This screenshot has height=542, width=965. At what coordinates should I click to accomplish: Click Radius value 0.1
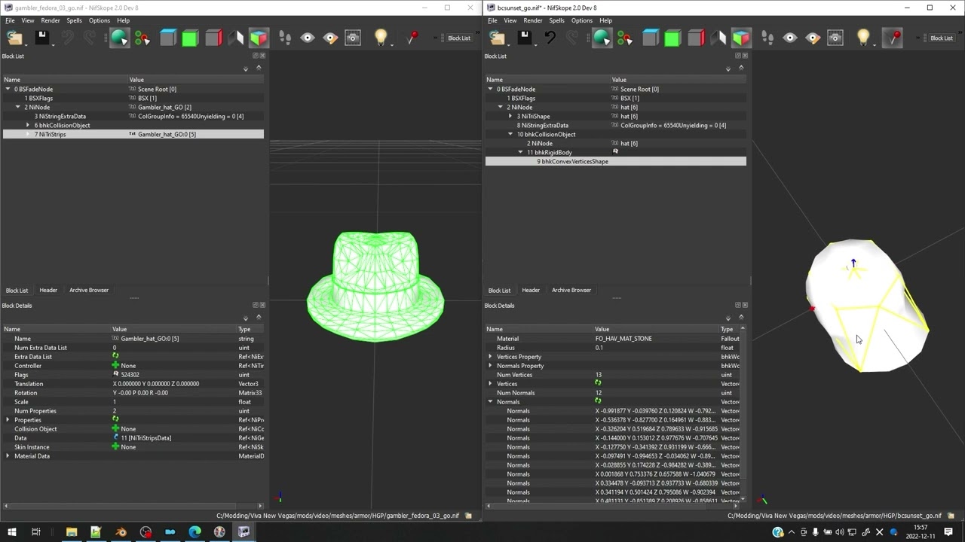(599, 348)
